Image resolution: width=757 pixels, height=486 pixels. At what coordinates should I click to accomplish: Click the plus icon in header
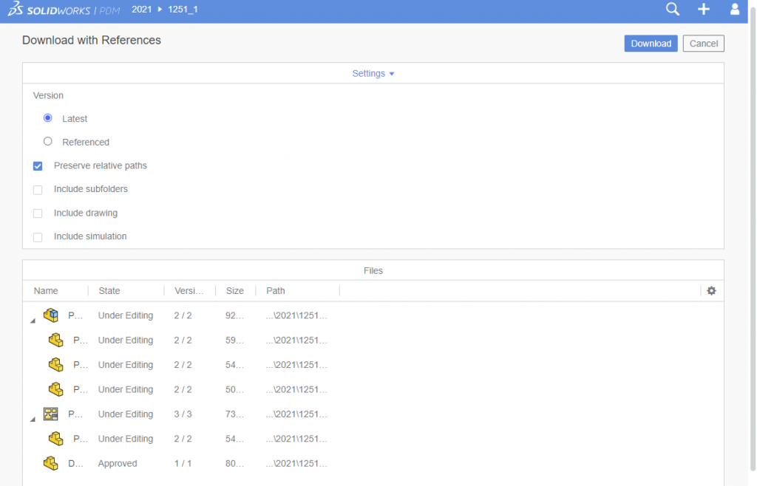pos(704,10)
